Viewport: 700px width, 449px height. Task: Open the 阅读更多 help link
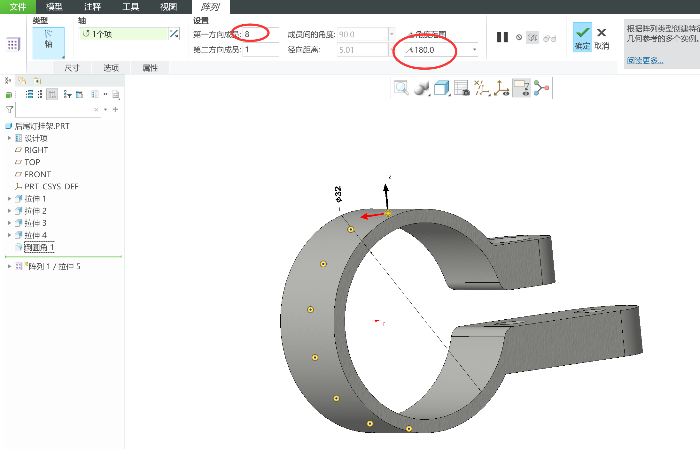click(645, 60)
